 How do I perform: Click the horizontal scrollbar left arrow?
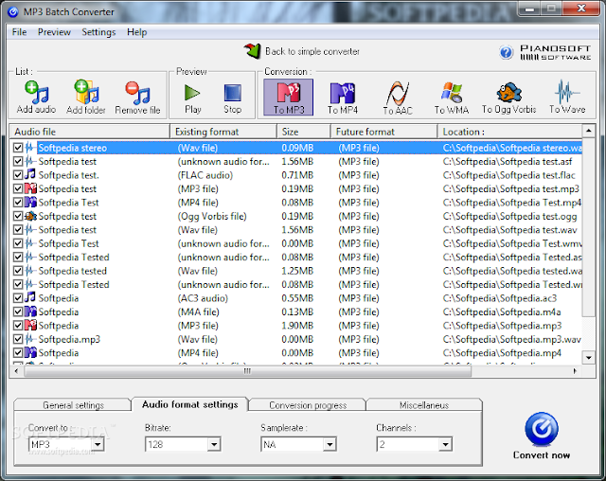click(16, 371)
